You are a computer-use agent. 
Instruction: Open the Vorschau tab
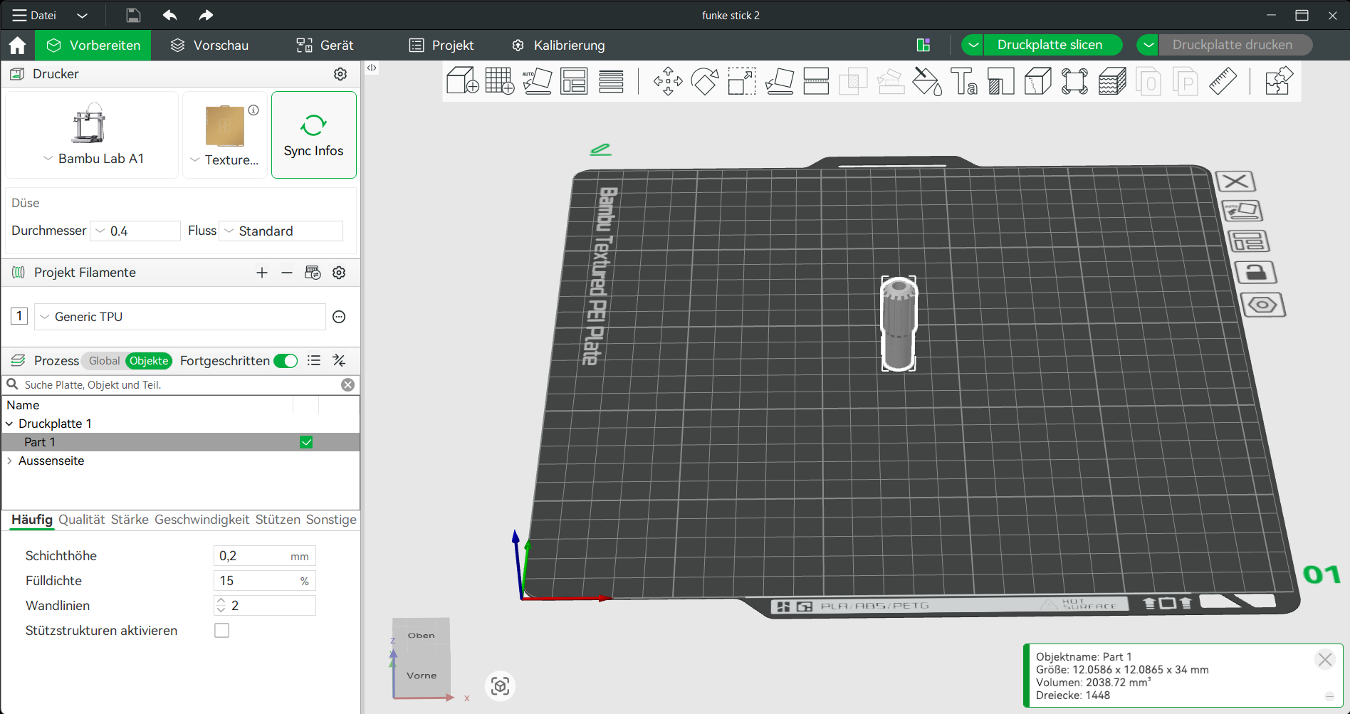(x=209, y=46)
